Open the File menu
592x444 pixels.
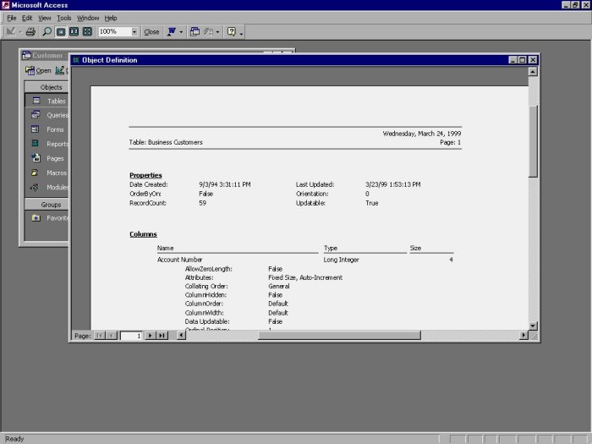point(12,18)
